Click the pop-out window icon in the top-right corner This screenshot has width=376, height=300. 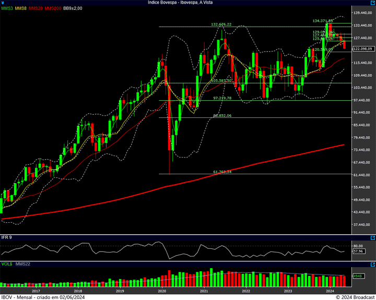coord(372,3)
